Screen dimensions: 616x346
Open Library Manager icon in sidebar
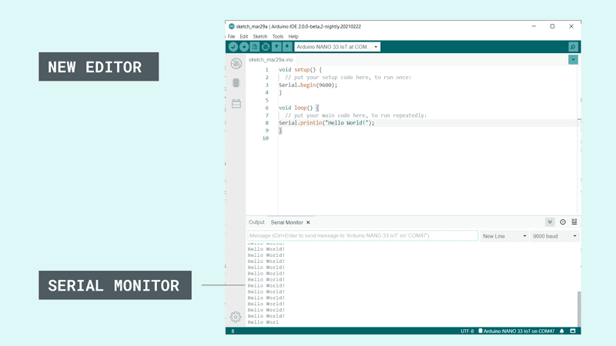point(236,104)
